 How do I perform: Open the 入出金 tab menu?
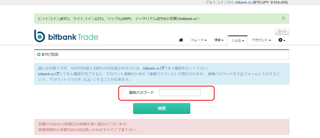(237, 40)
